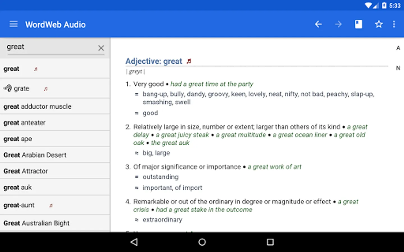The image size is (404, 252).
Task: Play audio note next to 'great-aunt'
Action: pos(51,206)
